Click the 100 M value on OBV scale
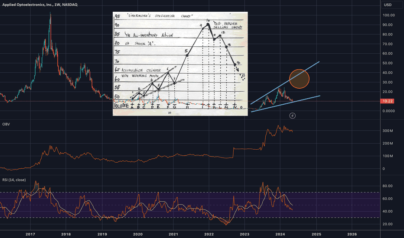The image size is (404, 238). pyautogui.click(x=388, y=156)
